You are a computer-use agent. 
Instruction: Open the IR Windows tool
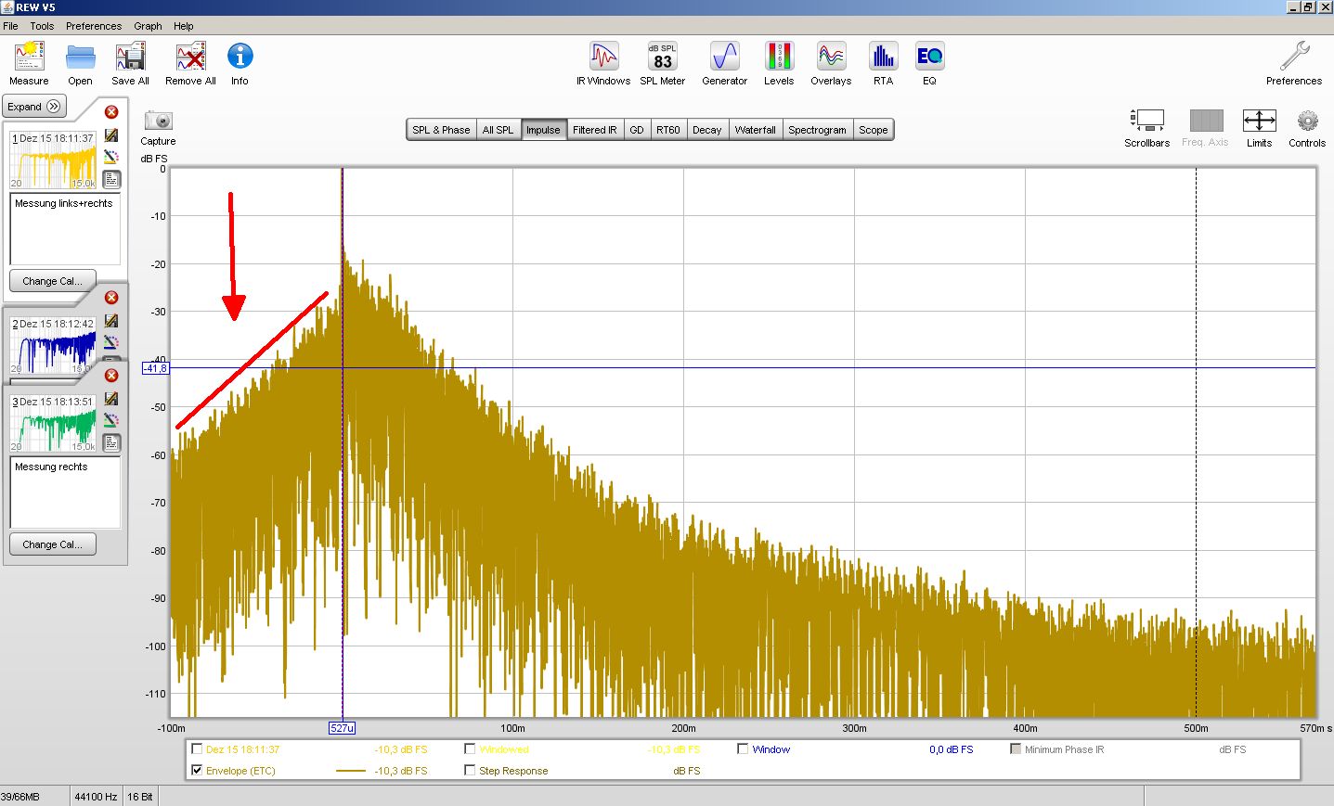point(603,63)
